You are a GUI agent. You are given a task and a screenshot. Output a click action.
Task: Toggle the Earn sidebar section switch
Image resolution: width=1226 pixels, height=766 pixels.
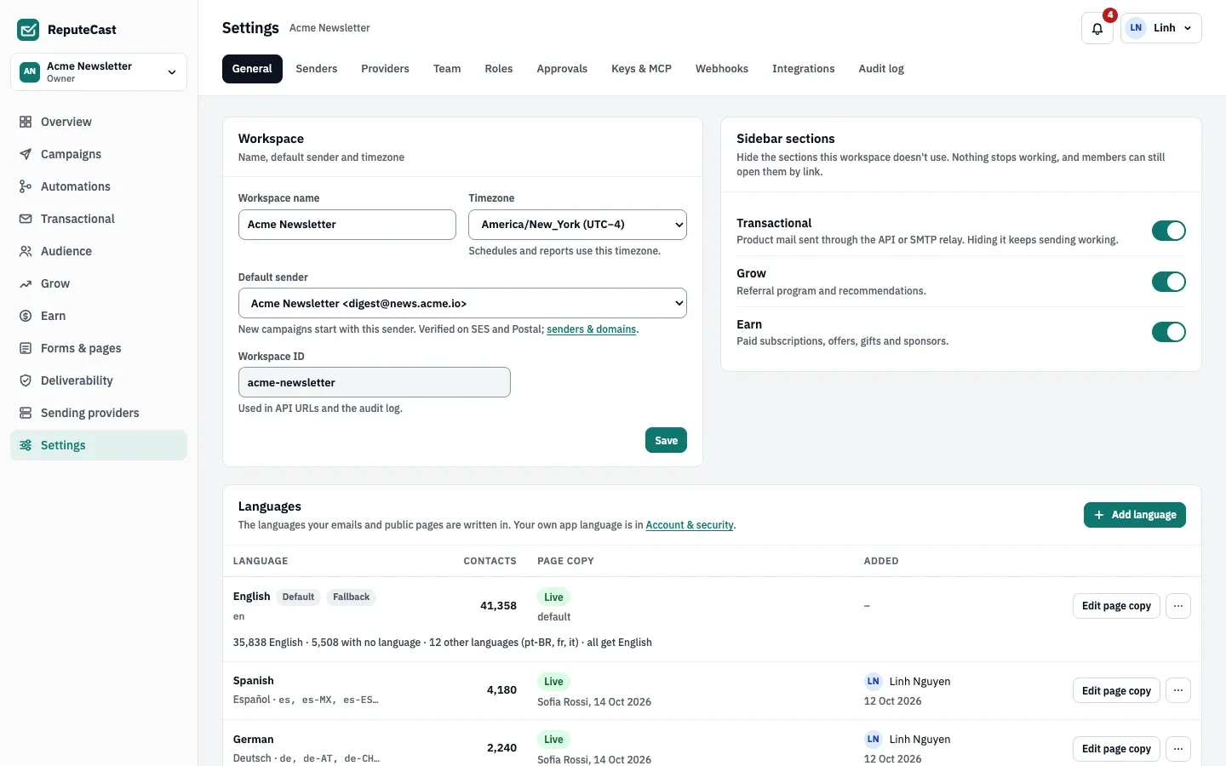tap(1168, 332)
